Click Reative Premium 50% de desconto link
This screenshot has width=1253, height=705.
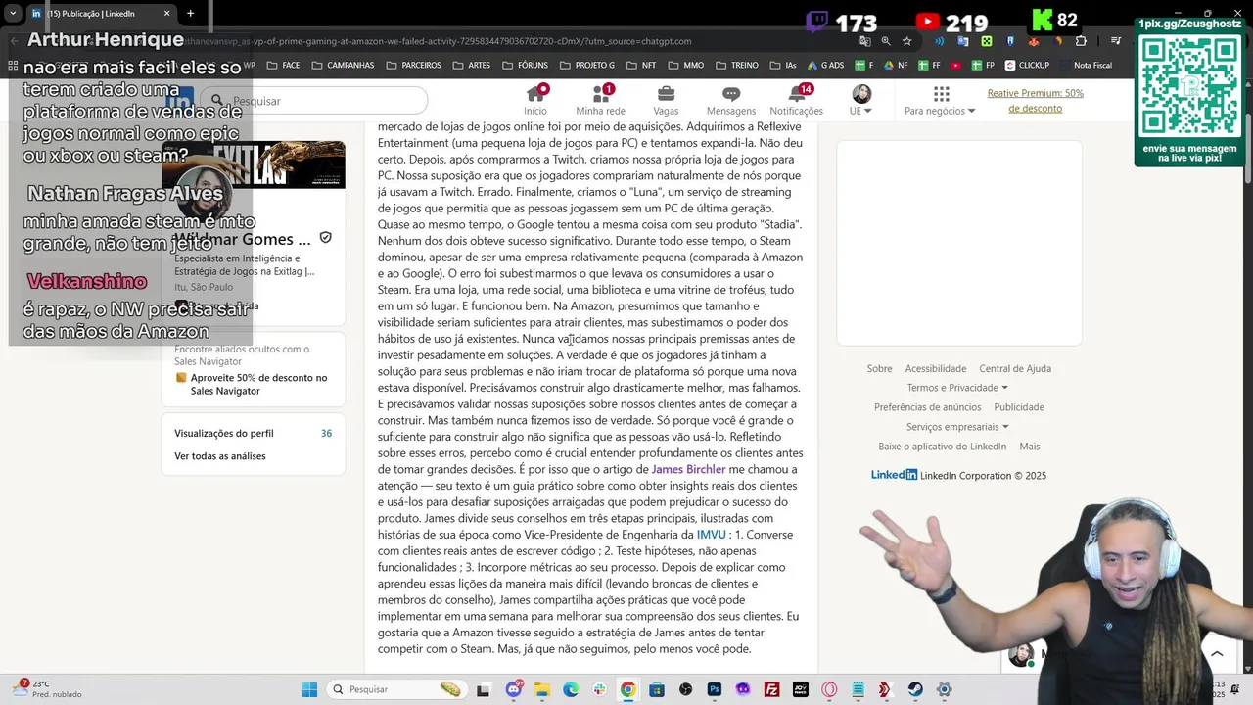(x=1035, y=101)
